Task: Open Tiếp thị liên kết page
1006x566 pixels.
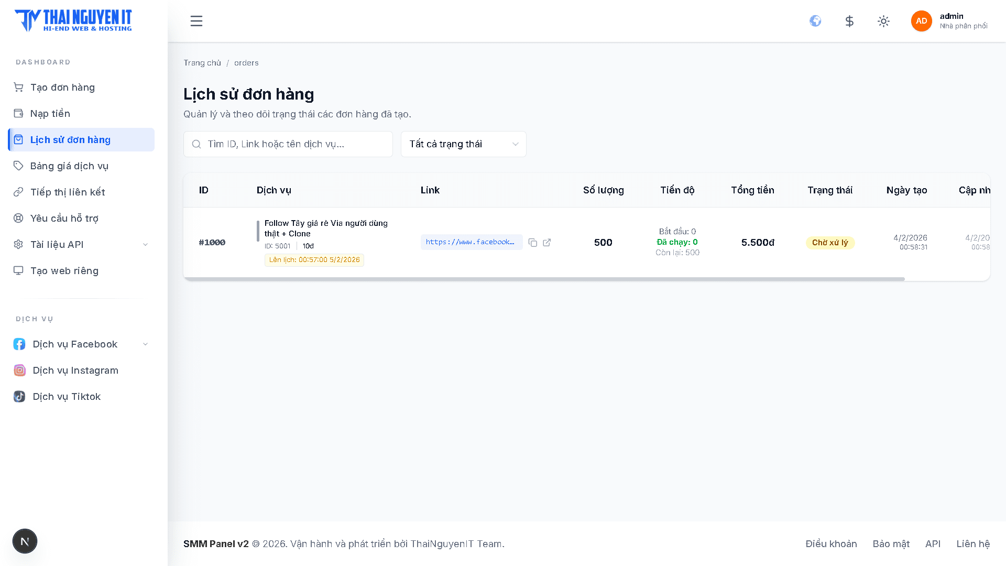Action: click(81, 192)
